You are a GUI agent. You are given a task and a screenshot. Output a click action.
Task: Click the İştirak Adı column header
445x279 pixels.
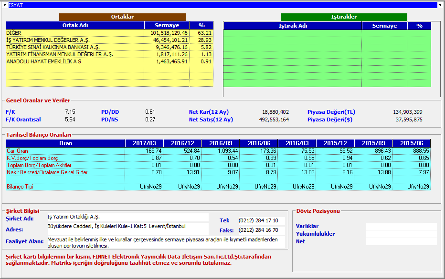point(293,26)
